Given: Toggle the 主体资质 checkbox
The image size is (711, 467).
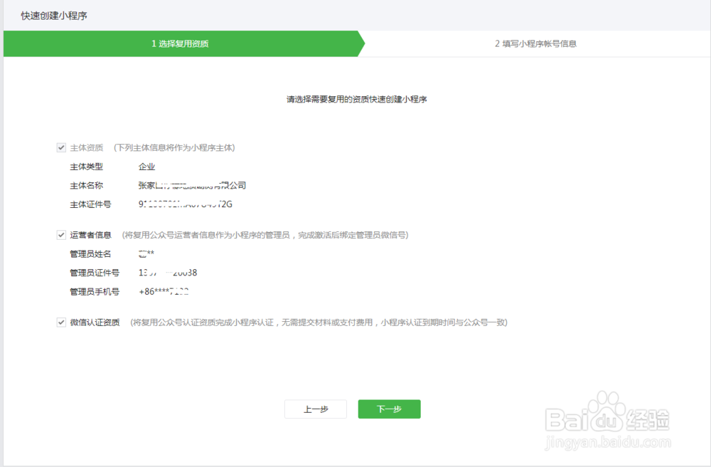Looking at the screenshot, I should click(61, 147).
